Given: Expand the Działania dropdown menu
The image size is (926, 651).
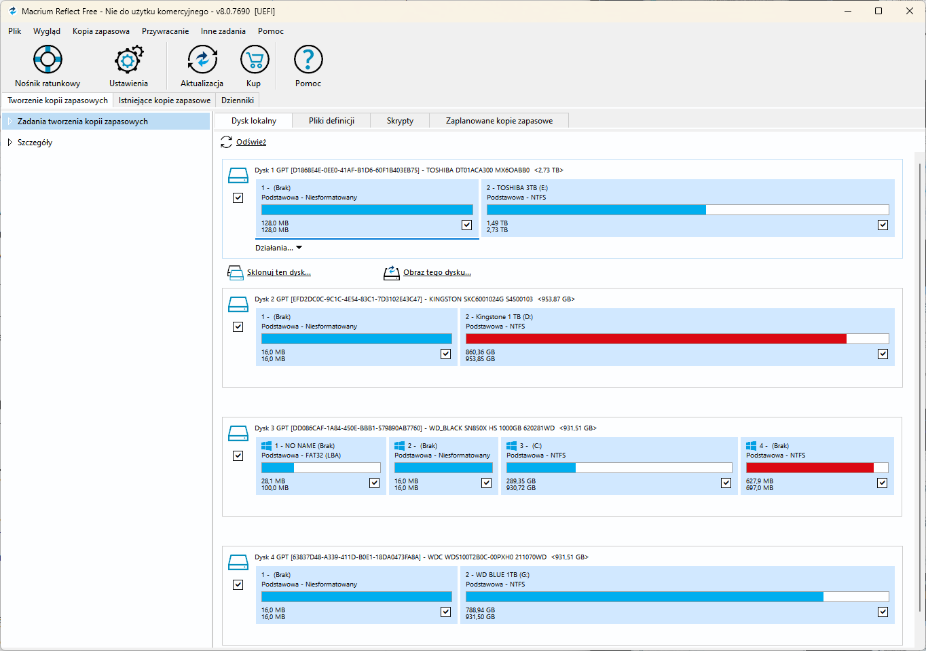Looking at the screenshot, I should click(279, 248).
